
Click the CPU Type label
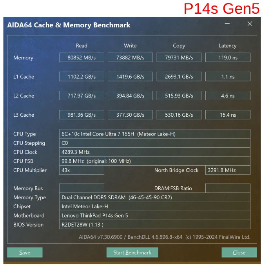25,134
